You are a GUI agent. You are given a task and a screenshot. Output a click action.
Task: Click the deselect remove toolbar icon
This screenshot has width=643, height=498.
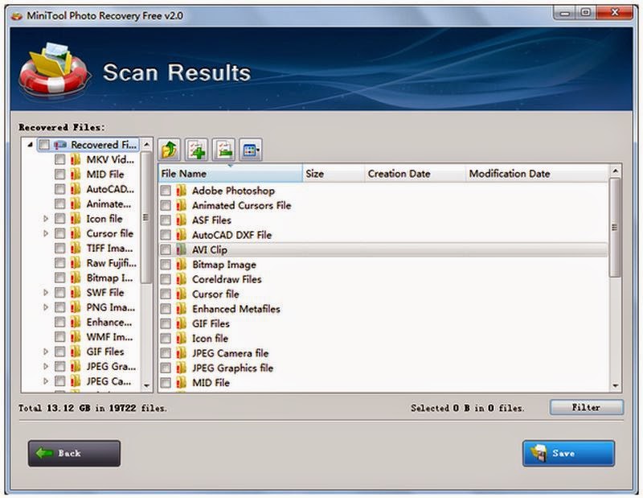point(223,150)
